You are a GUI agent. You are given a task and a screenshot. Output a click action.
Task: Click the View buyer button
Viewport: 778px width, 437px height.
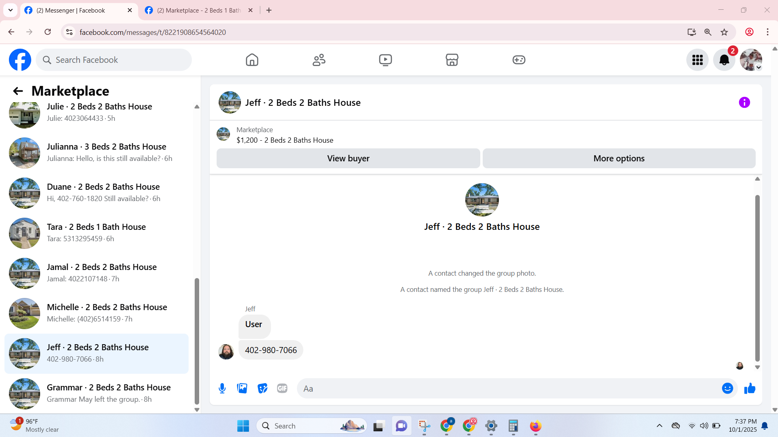348,158
